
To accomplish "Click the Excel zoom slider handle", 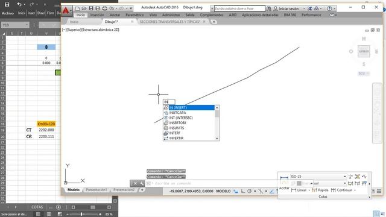I will tap(81, 215).
